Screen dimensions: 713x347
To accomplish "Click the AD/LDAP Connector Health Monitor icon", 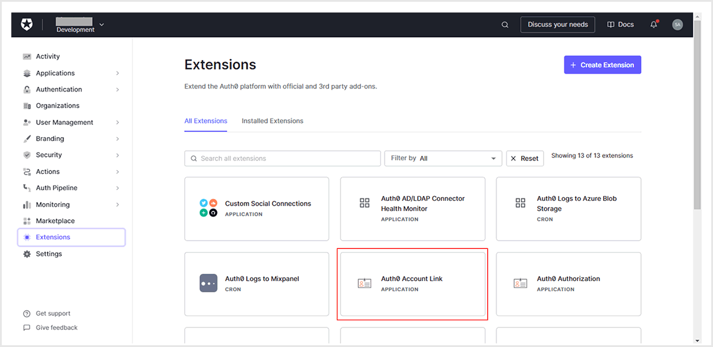I will (x=365, y=203).
